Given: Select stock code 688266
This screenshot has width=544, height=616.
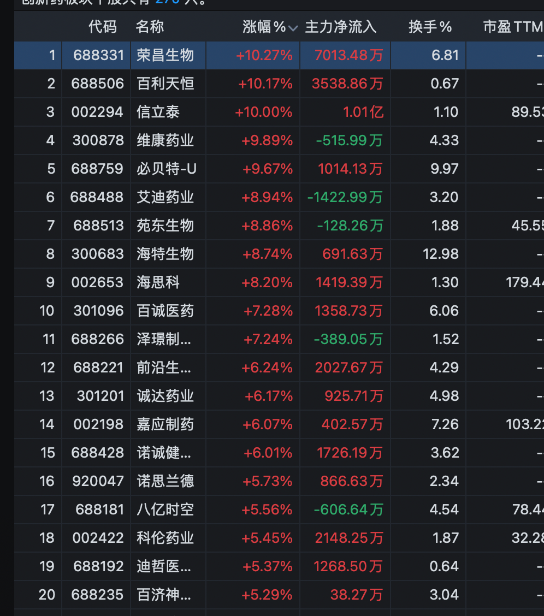Looking at the screenshot, I should (x=97, y=339).
